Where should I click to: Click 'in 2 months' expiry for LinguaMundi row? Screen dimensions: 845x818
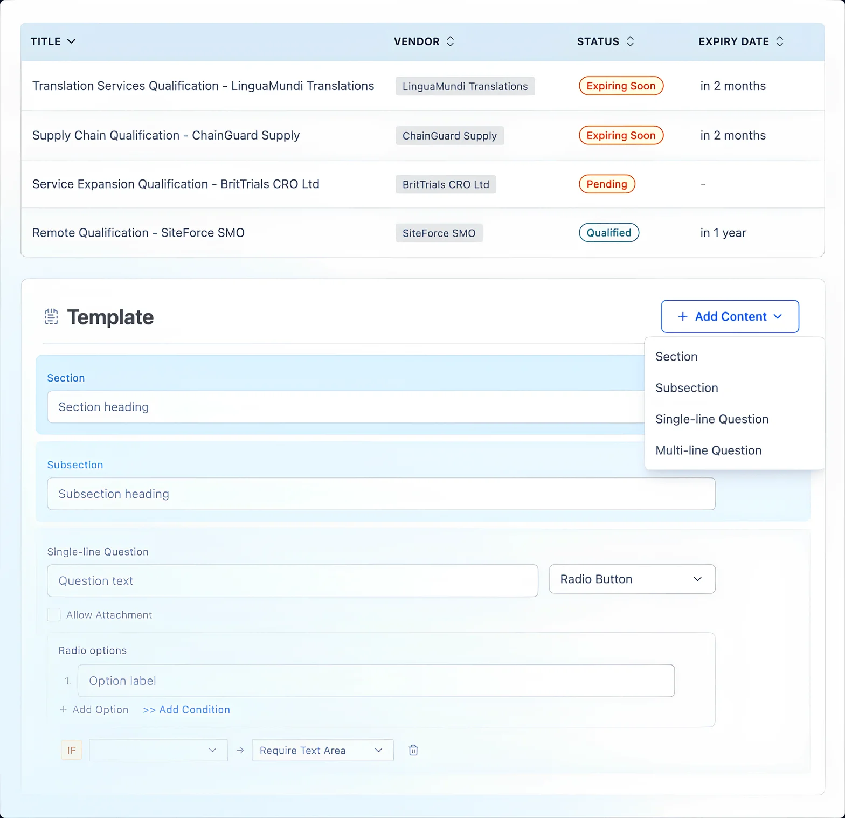[x=733, y=86]
